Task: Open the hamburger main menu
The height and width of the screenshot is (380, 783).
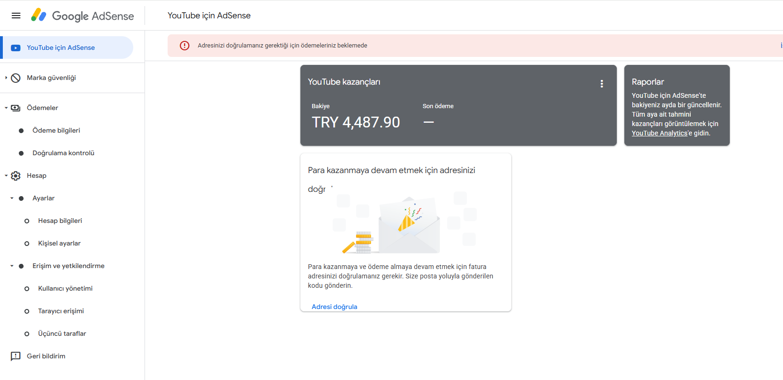Action: [16, 16]
